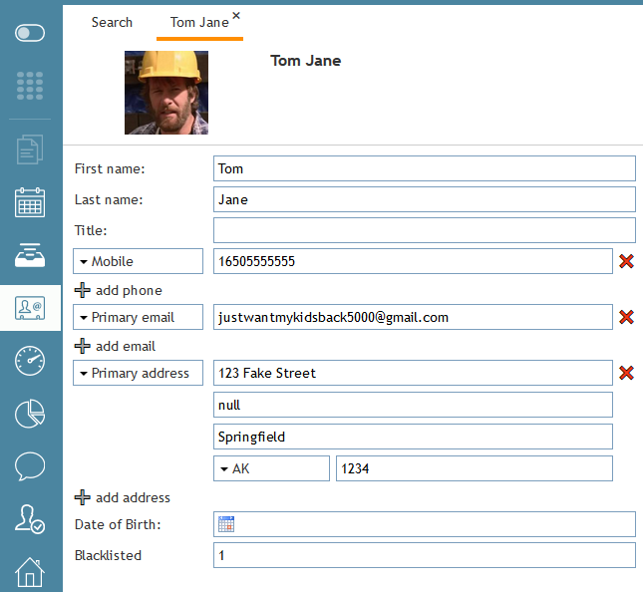The image size is (643, 592).
Task: Open the Date of Birth calendar picker
Action: 226,524
